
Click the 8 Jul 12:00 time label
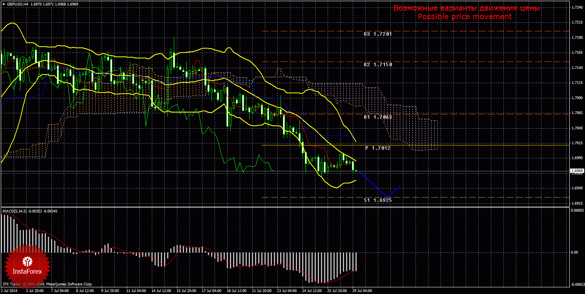click(85, 291)
